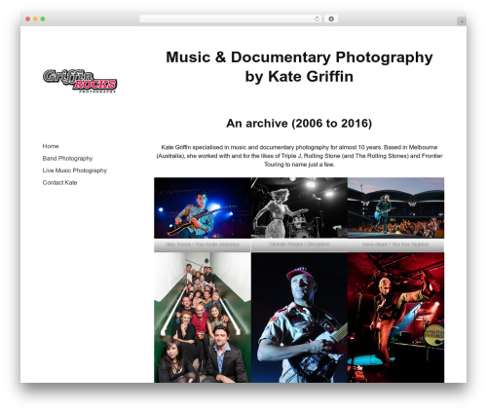Click the browser address bar

click(x=230, y=19)
